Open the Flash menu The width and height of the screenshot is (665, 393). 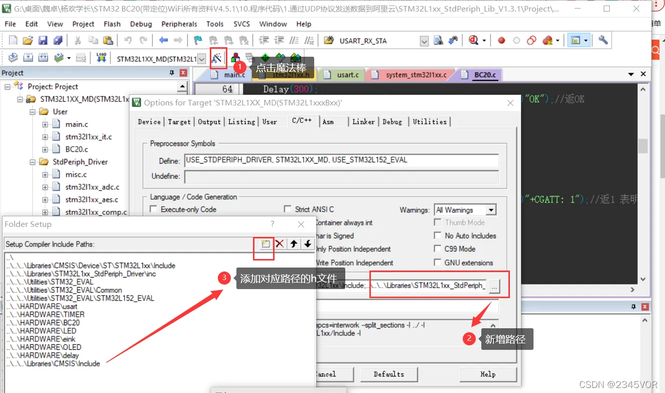coord(112,24)
